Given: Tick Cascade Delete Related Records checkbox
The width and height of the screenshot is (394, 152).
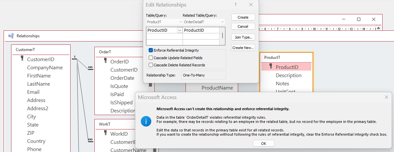Looking at the screenshot, I should click(x=151, y=65).
